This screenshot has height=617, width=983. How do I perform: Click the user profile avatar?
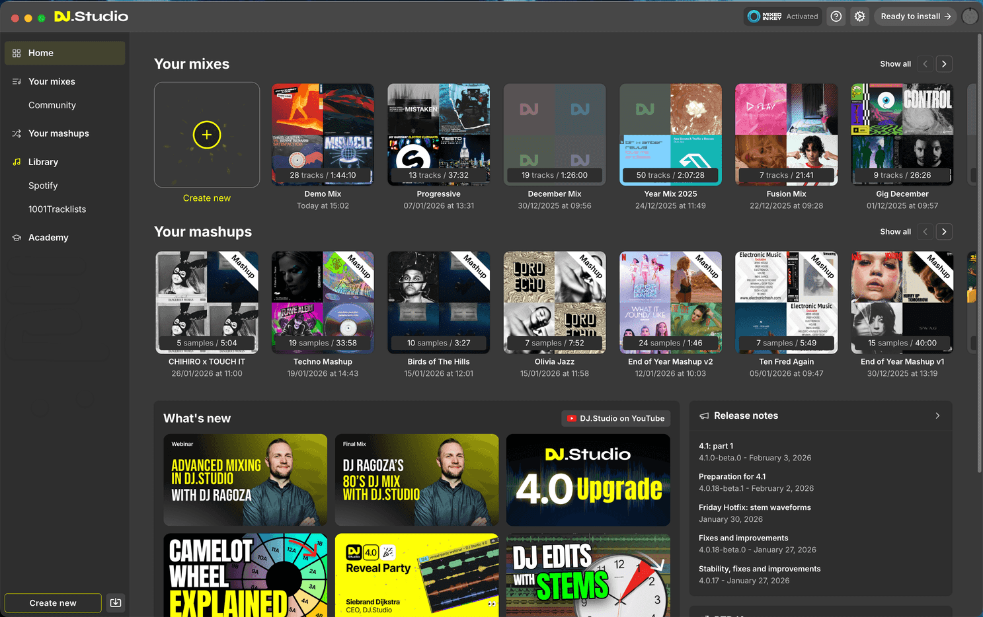(969, 17)
